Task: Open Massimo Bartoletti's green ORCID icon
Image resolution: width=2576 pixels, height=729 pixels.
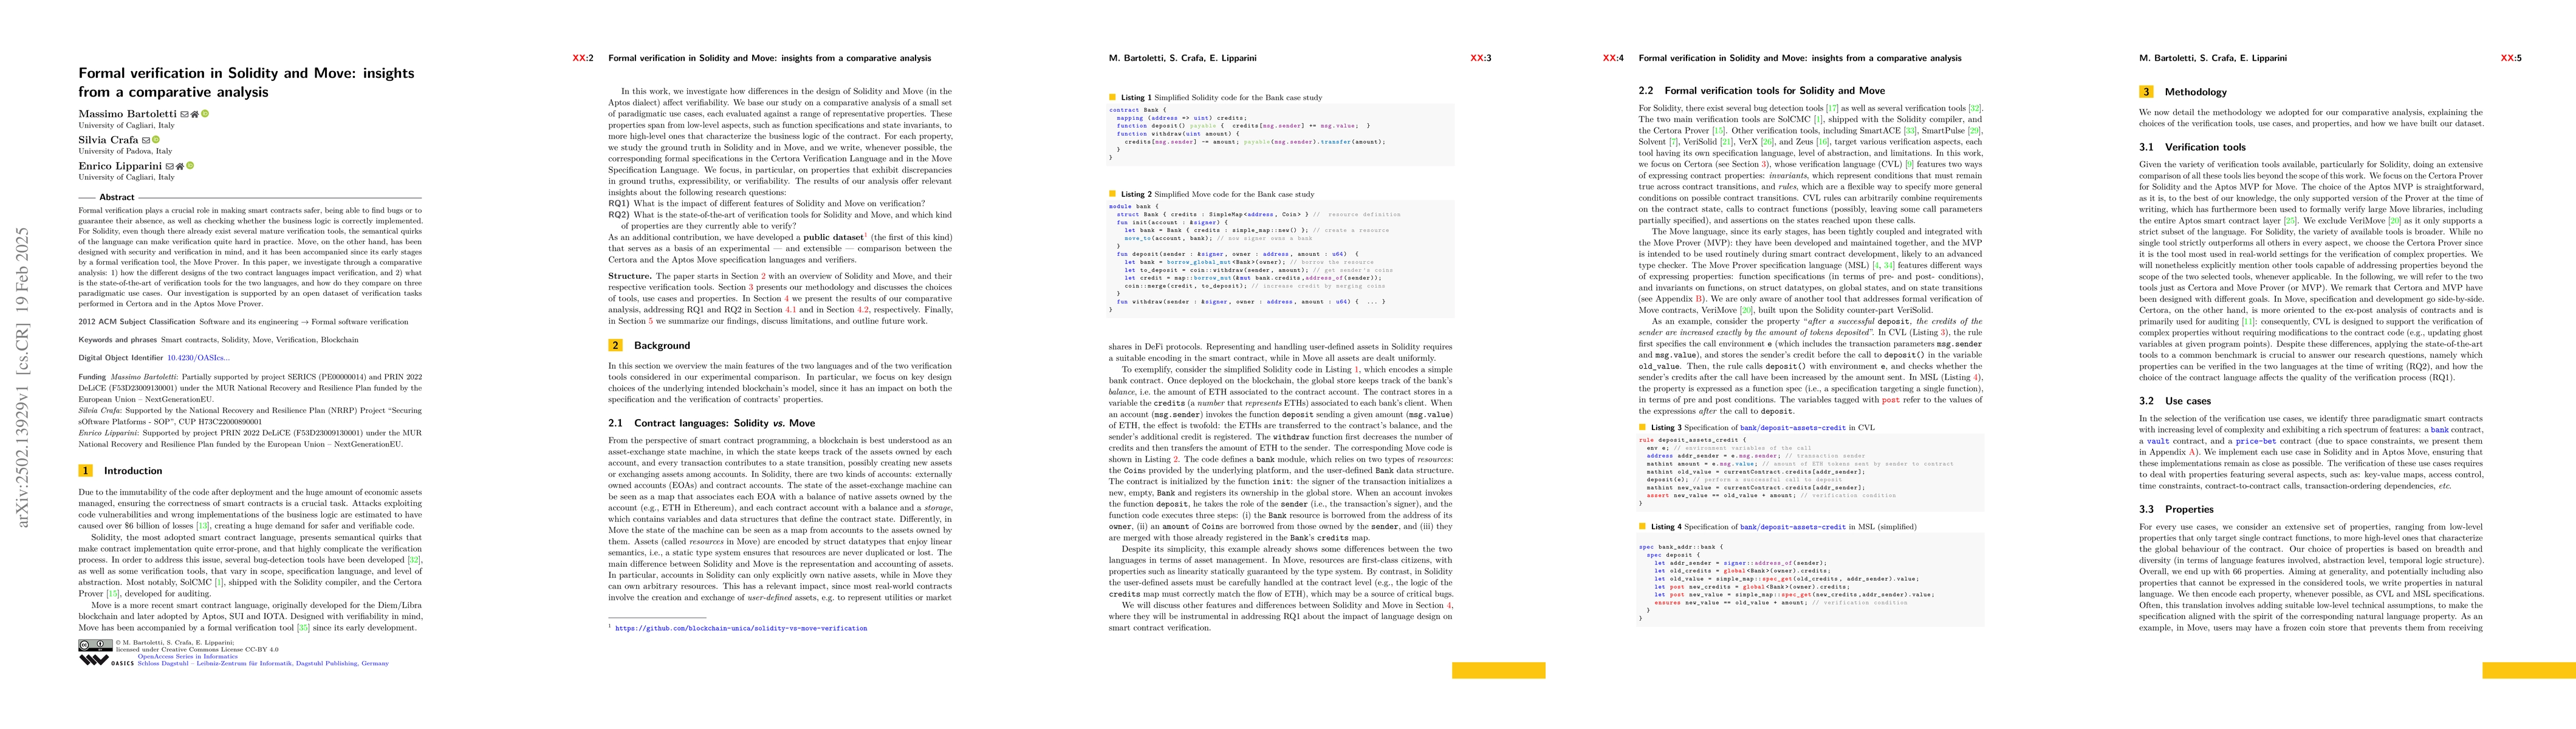Action: [205, 114]
